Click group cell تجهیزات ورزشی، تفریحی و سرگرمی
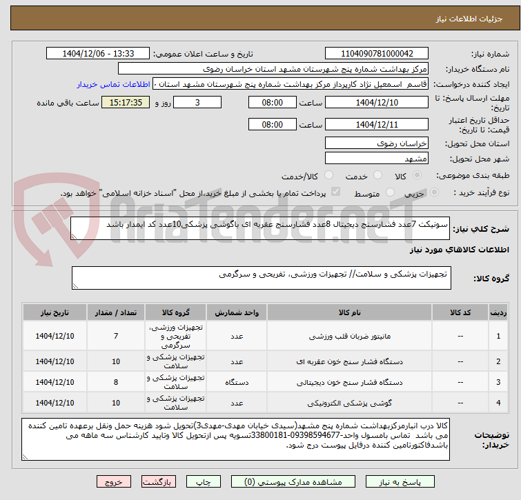 point(176,336)
